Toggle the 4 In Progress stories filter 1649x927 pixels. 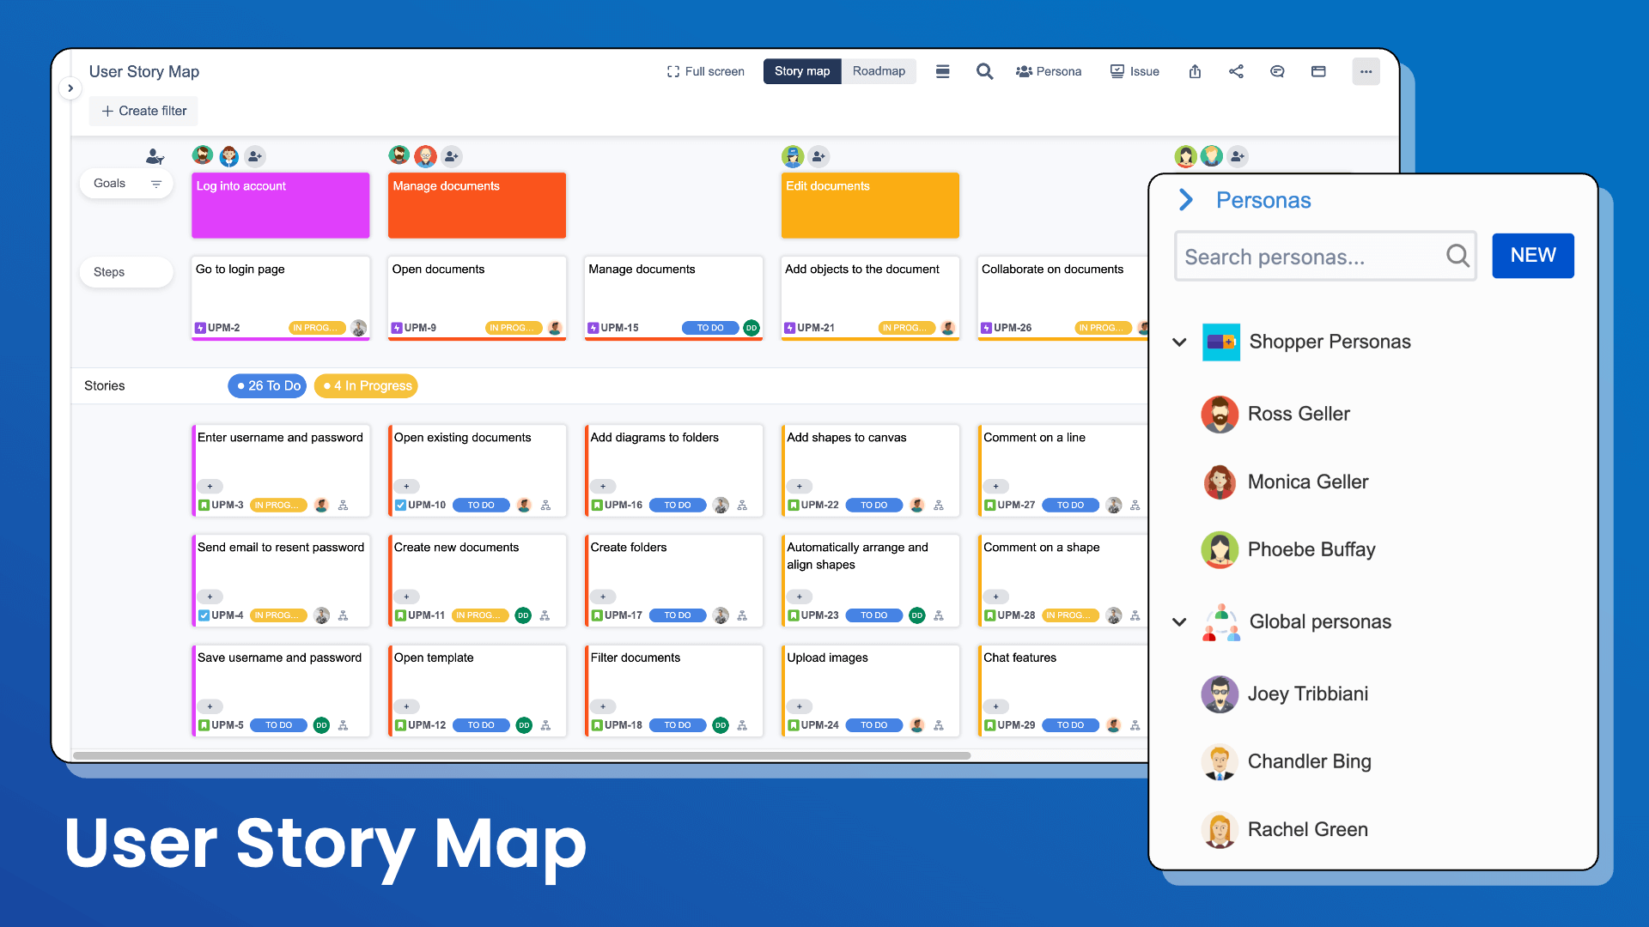click(x=366, y=385)
